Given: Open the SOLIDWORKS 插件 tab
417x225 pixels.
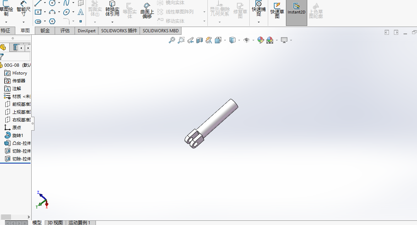Looking at the screenshot, I should (x=119, y=31).
